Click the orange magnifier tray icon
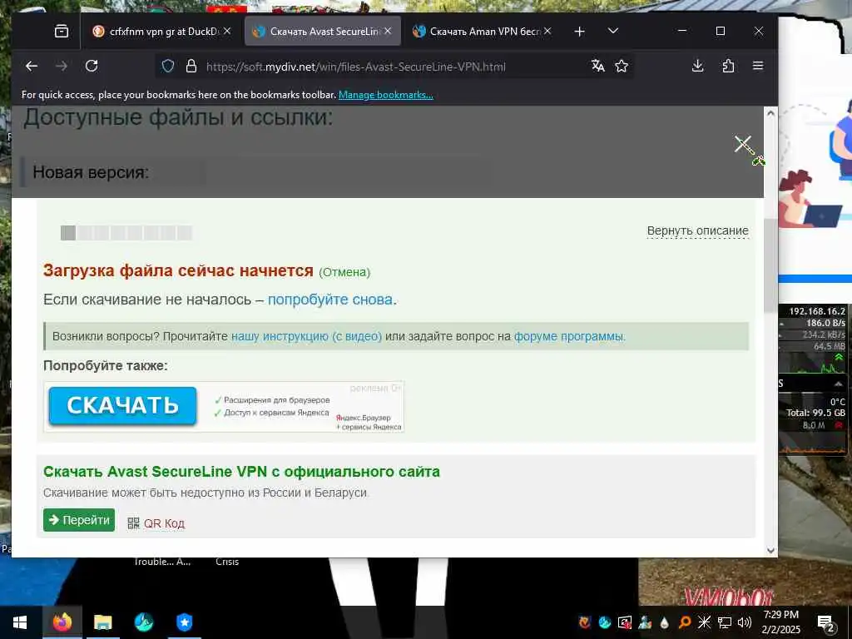This screenshot has width=852, height=639. point(685,622)
